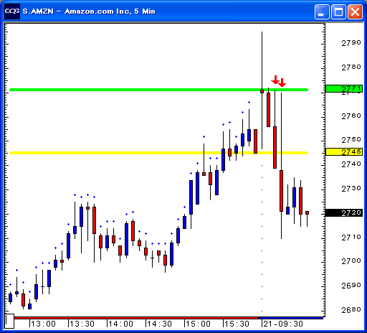Click the 13:00 time axis label
Viewport: 367px width, 333px height.
(x=44, y=324)
